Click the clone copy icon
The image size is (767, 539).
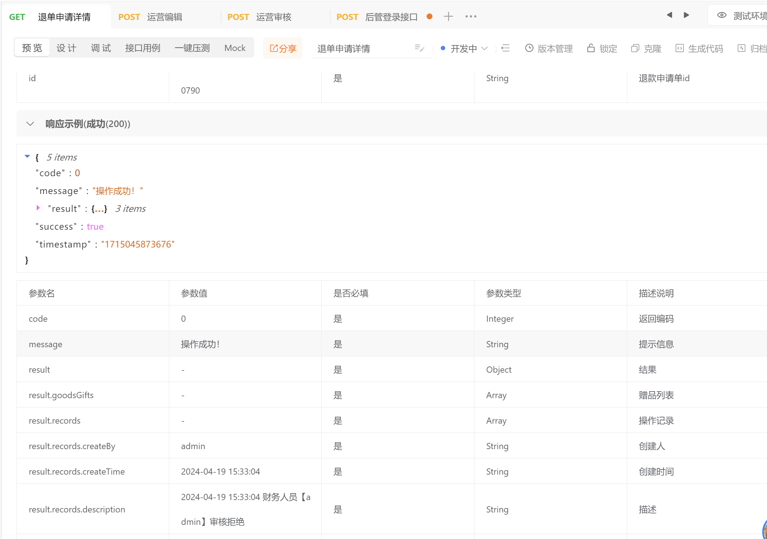(x=635, y=48)
